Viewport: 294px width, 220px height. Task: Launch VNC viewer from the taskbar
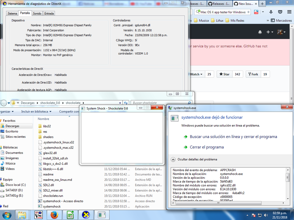[39, 215]
